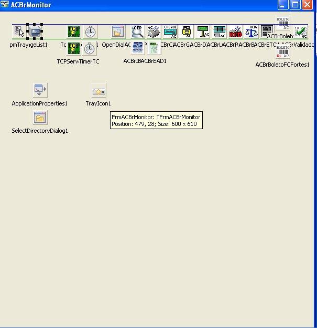This screenshot has width=317, height=328.
Task: Select the yellow cash drawer ACBrGAV icon
Action: (187, 31)
